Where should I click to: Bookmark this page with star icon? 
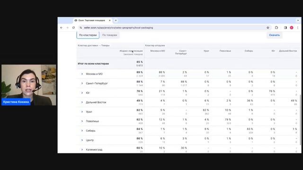click(268, 28)
